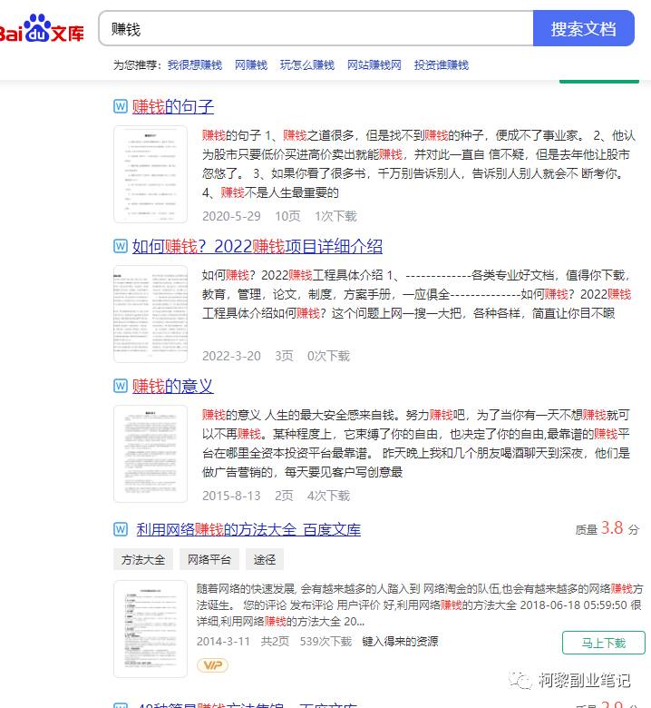Select the 网络平台 tag
This screenshot has height=708, width=651.
click(209, 560)
